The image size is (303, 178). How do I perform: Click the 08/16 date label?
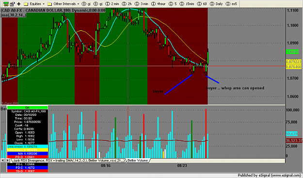[x=106, y=165]
